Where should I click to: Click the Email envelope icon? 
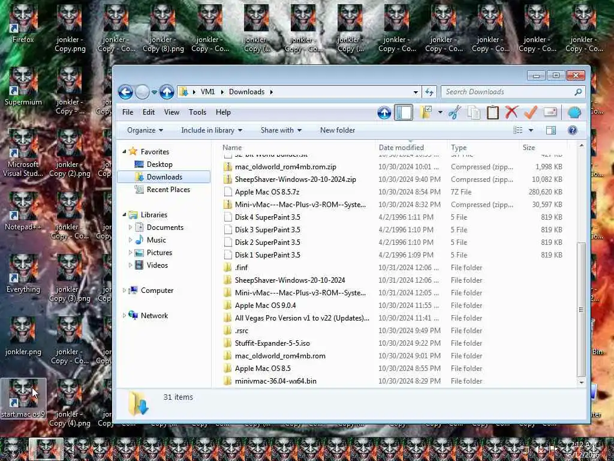(550, 112)
